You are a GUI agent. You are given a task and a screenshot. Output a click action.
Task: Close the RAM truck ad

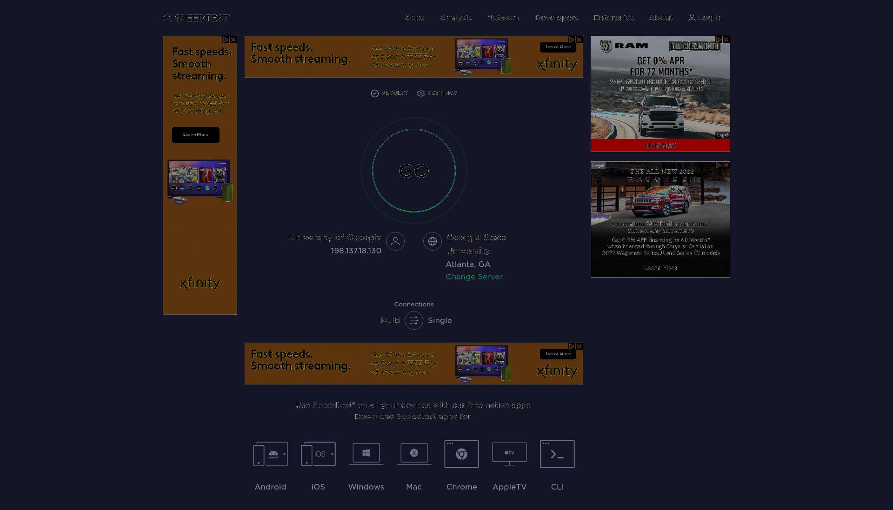click(x=726, y=40)
